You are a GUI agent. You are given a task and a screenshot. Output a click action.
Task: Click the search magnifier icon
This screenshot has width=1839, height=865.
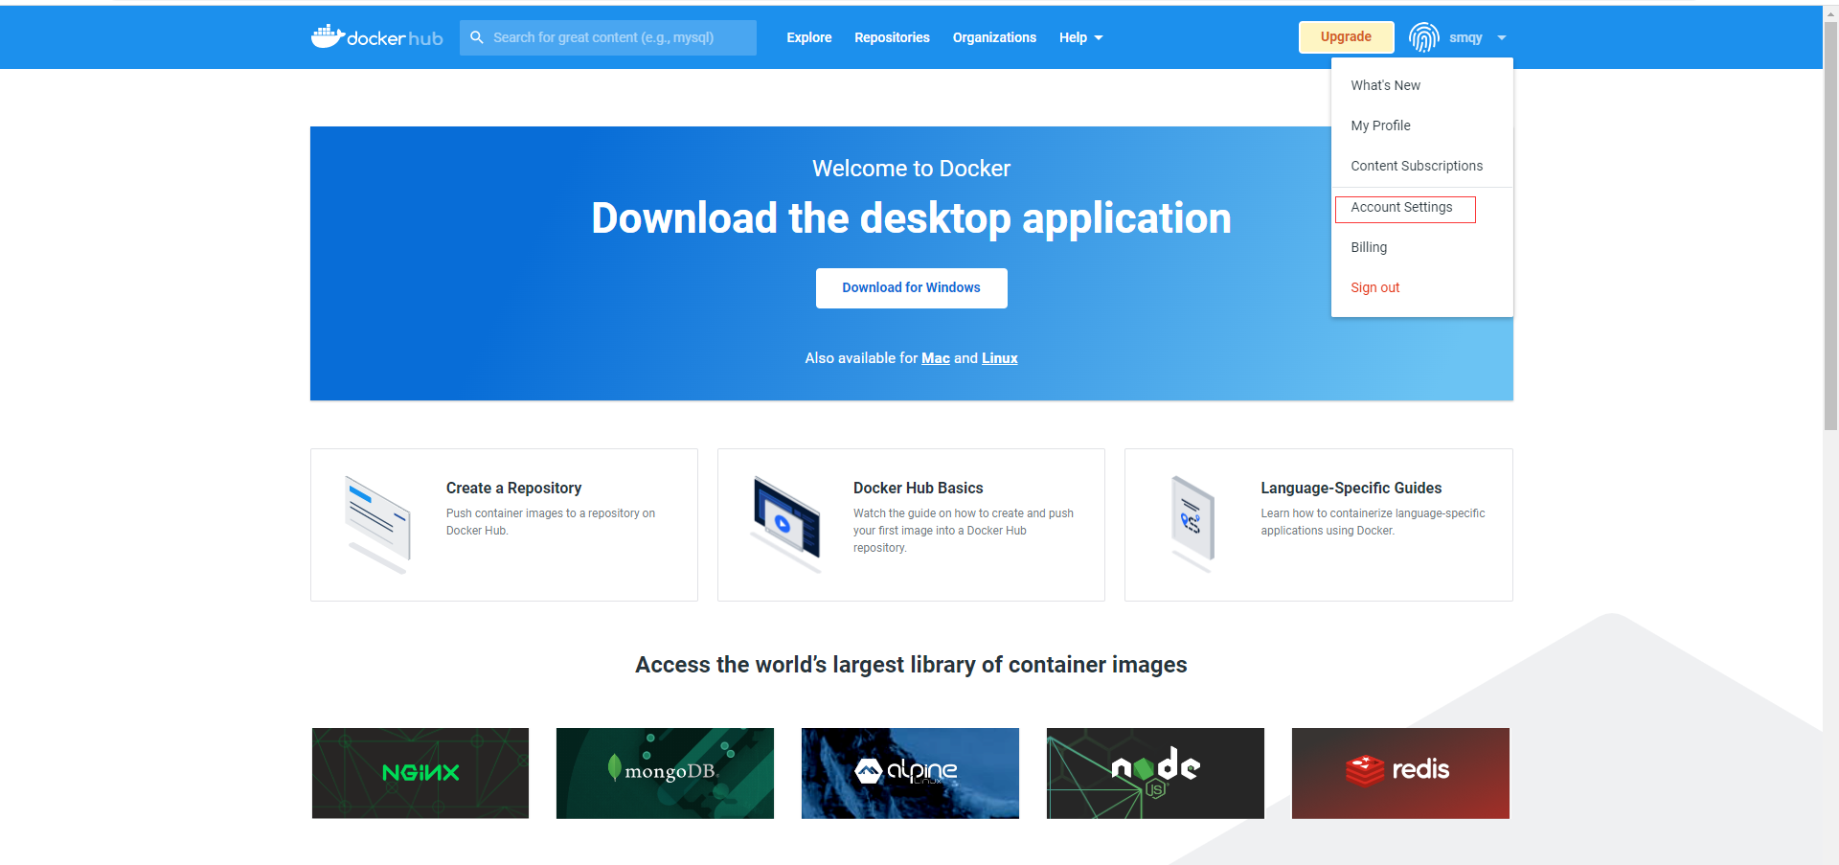(x=477, y=37)
